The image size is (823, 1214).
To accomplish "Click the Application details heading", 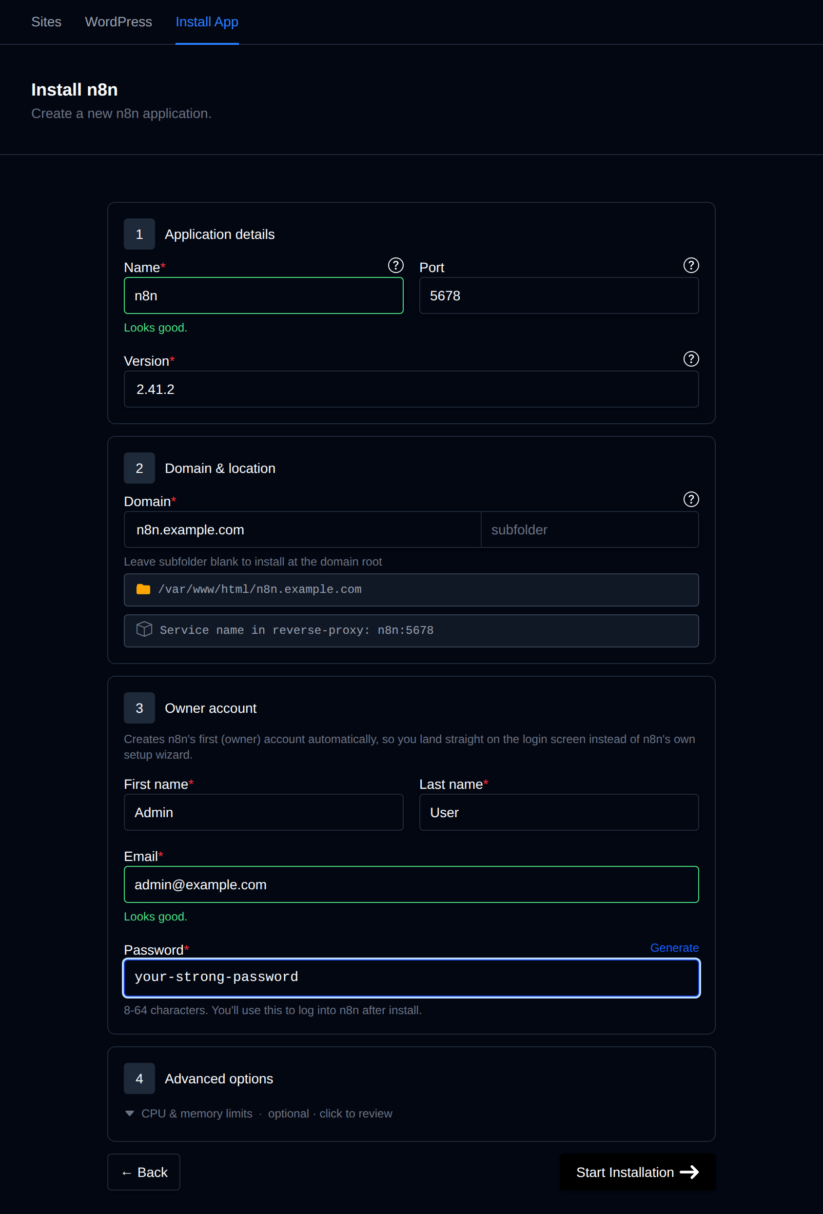I will point(219,235).
